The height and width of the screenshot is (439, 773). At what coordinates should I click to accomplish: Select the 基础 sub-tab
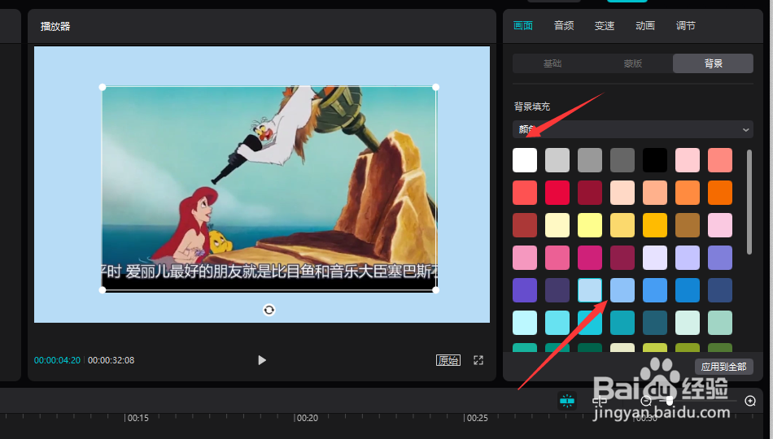tap(552, 63)
